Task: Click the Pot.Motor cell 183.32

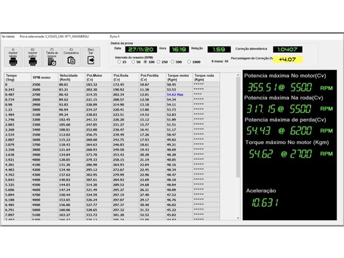Action: click(98, 85)
